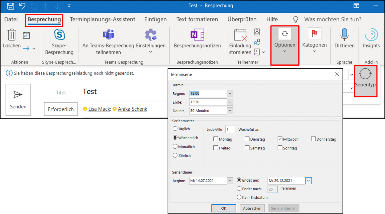
Task: Uncheck the Mittwoch checkbox
Action: tap(280, 139)
